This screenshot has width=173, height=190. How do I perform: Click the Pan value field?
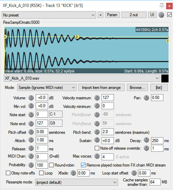click(157, 98)
